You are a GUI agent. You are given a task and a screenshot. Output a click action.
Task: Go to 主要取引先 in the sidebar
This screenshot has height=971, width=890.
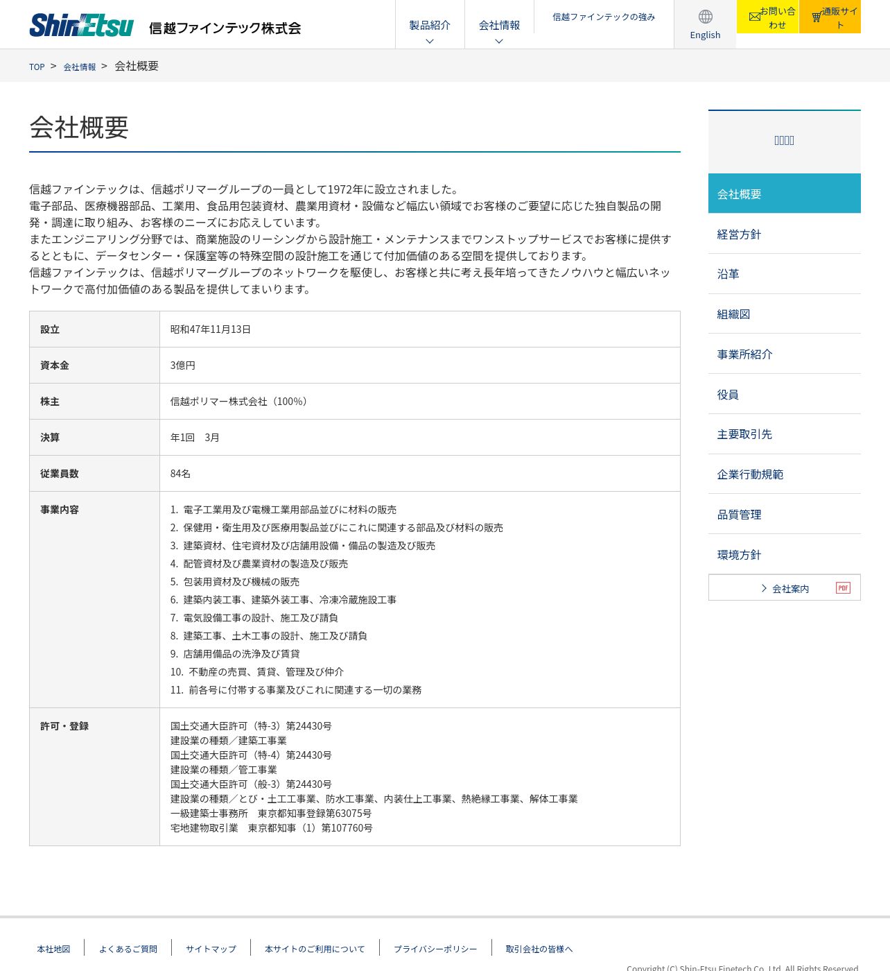785,434
